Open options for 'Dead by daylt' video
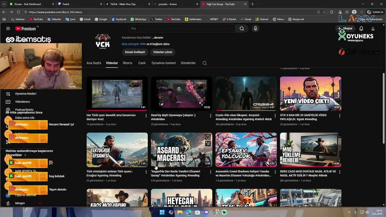Image resolution: width=386 pixels, height=217 pixels. pos(211,116)
